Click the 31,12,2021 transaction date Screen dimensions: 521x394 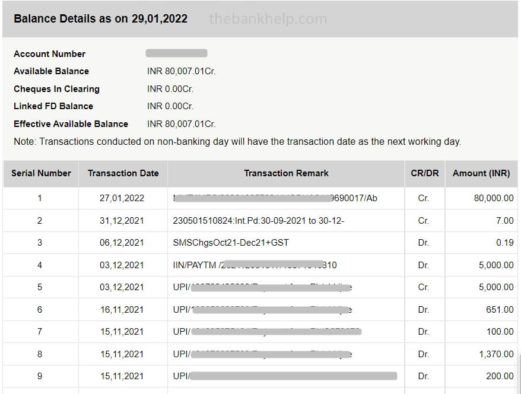tap(122, 221)
